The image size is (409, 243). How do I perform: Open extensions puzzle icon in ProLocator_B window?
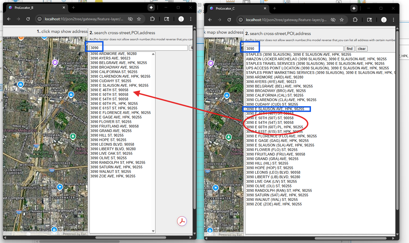pos(152,19)
